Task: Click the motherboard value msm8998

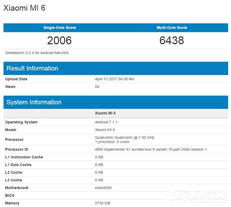Action: coord(103,188)
